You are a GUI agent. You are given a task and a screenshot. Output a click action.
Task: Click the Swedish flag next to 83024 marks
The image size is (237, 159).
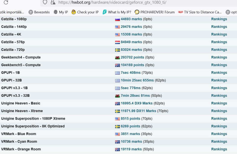pos(117,50)
